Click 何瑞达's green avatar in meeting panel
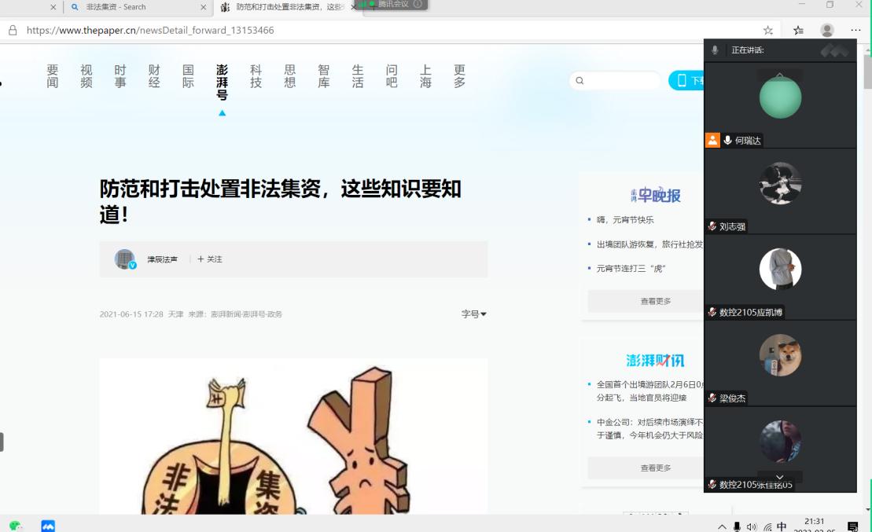 tap(780, 97)
